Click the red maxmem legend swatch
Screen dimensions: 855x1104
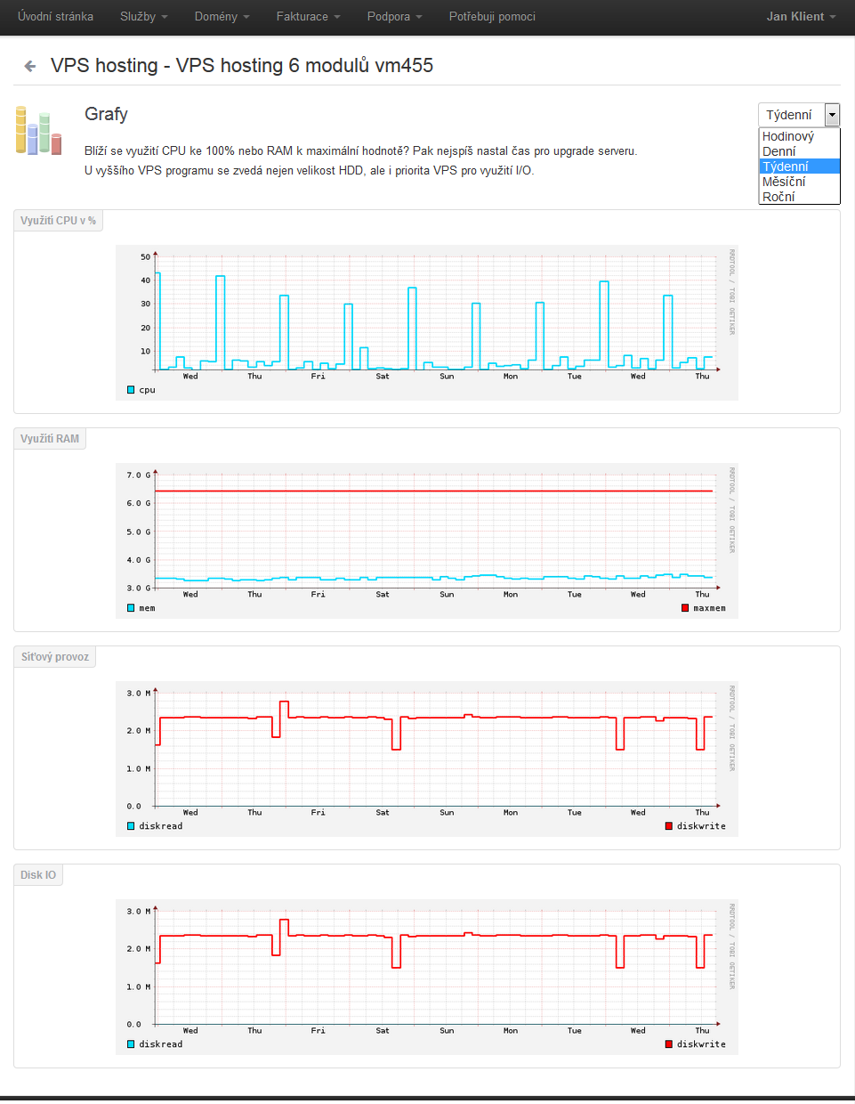click(x=685, y=608)
